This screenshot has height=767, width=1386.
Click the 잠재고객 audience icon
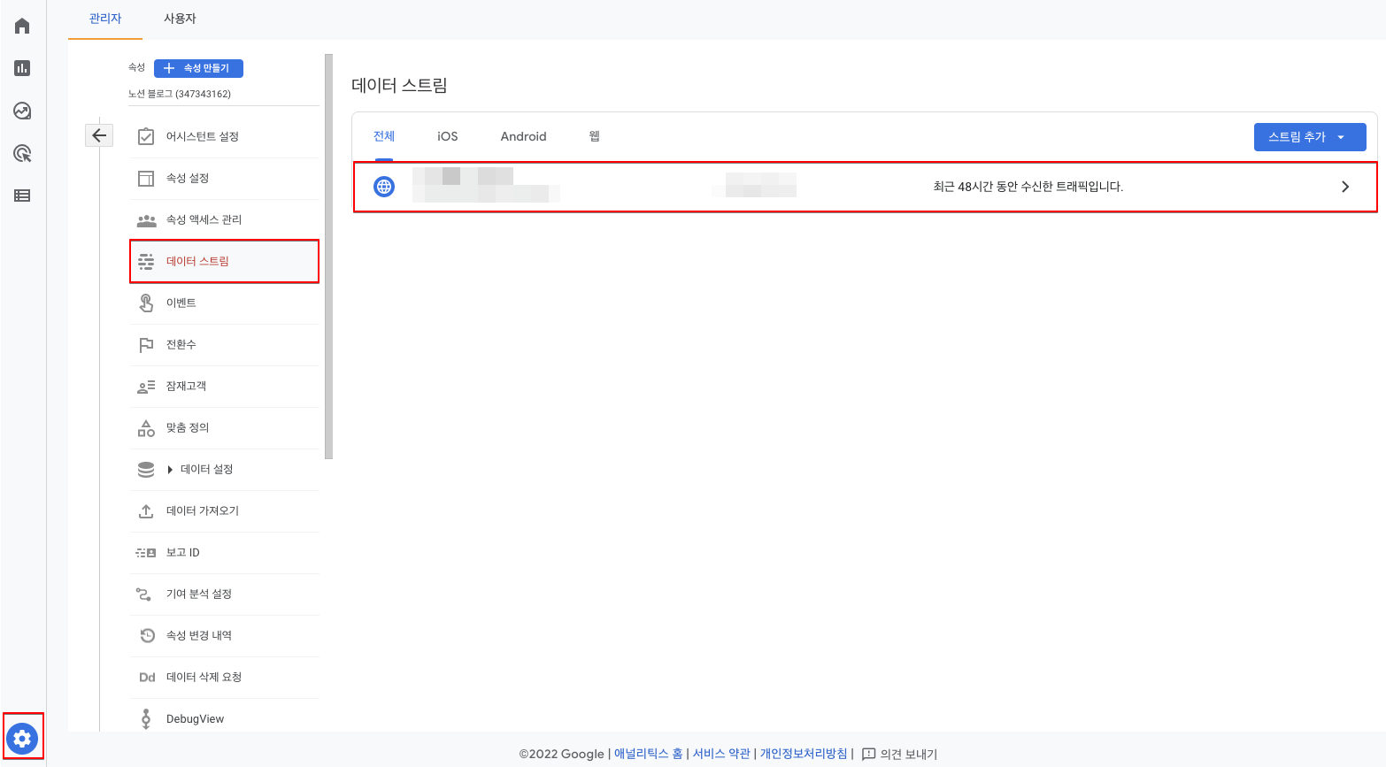point(146,386)
